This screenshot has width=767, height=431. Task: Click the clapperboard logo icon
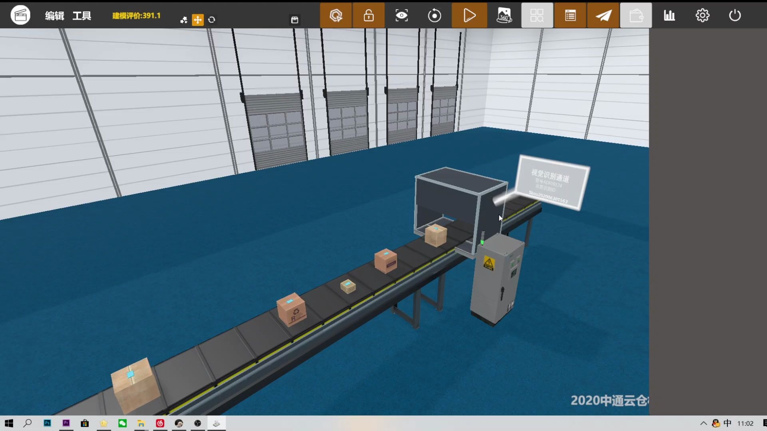[20, 16]
